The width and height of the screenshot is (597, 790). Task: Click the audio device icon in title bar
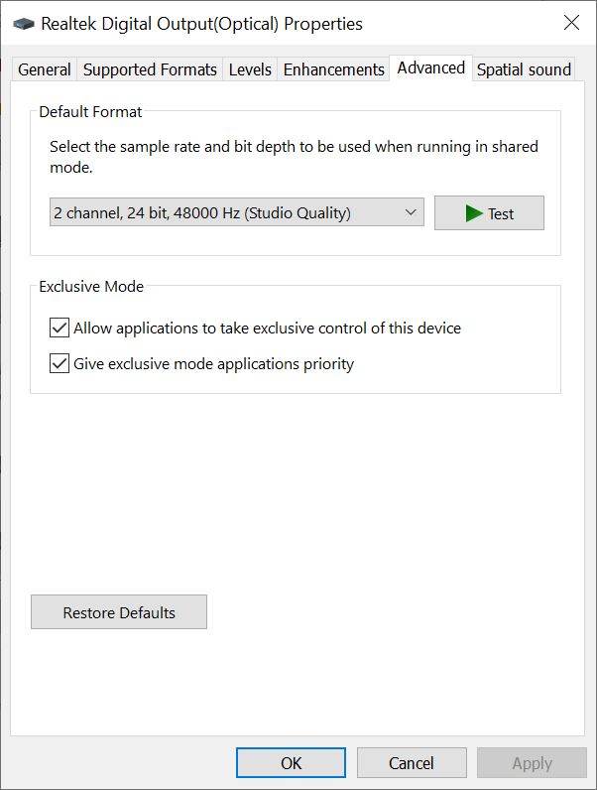pyautogui.click(x=23, y=24)
